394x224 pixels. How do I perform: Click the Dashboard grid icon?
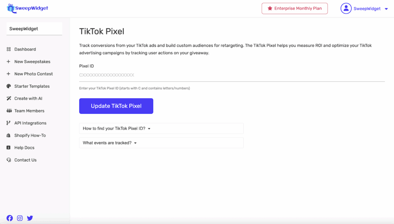(8, 49)
